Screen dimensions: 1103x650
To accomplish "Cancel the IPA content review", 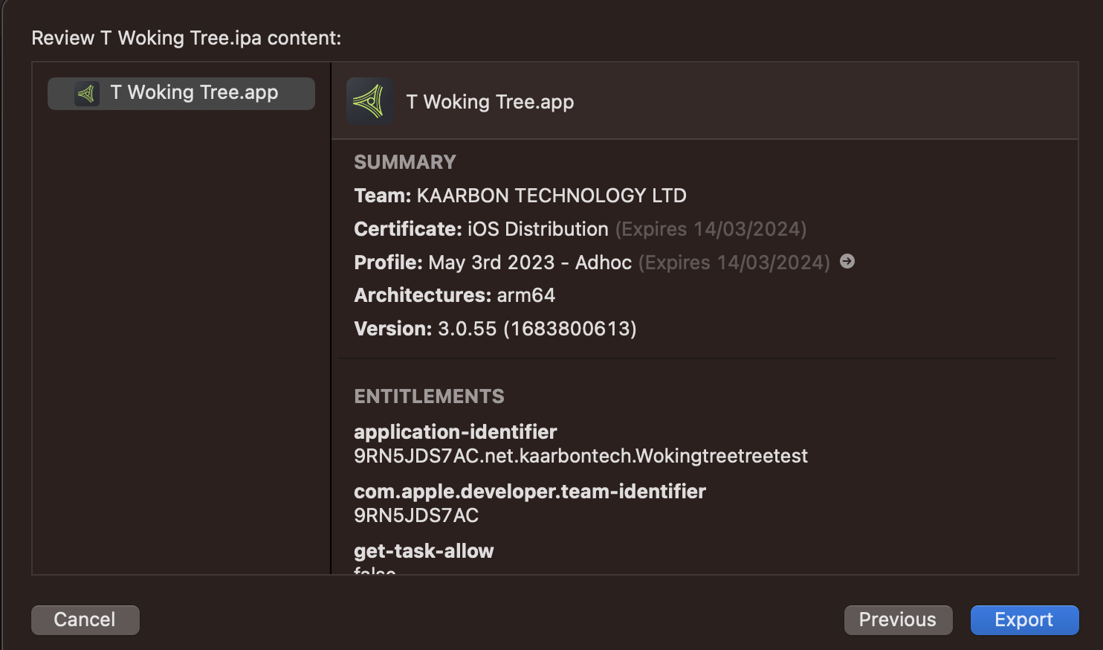I will (85, 620).
